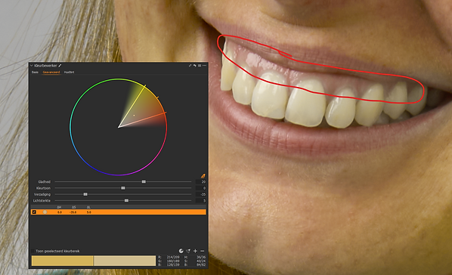Collapse the Kleurbewerker panel chevron
The height and width of the screenshot is (275, 452).
tap(32, 66)
